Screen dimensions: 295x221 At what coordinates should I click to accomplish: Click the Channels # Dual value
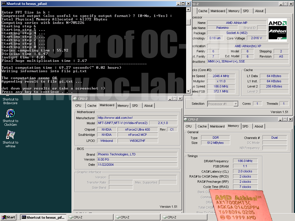(x=275, y=138)
